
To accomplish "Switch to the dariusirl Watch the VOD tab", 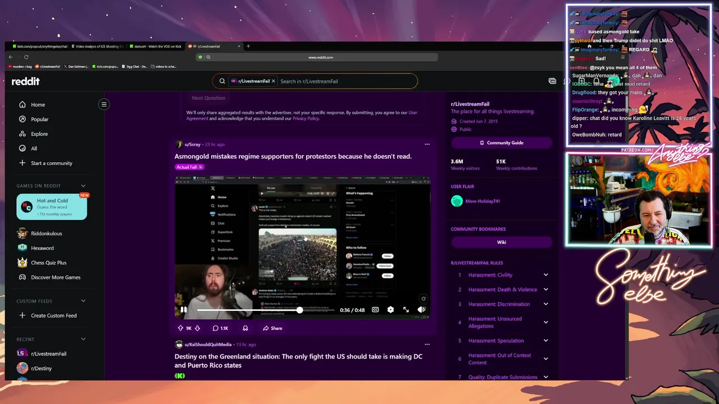I will (x=157, y=47).
